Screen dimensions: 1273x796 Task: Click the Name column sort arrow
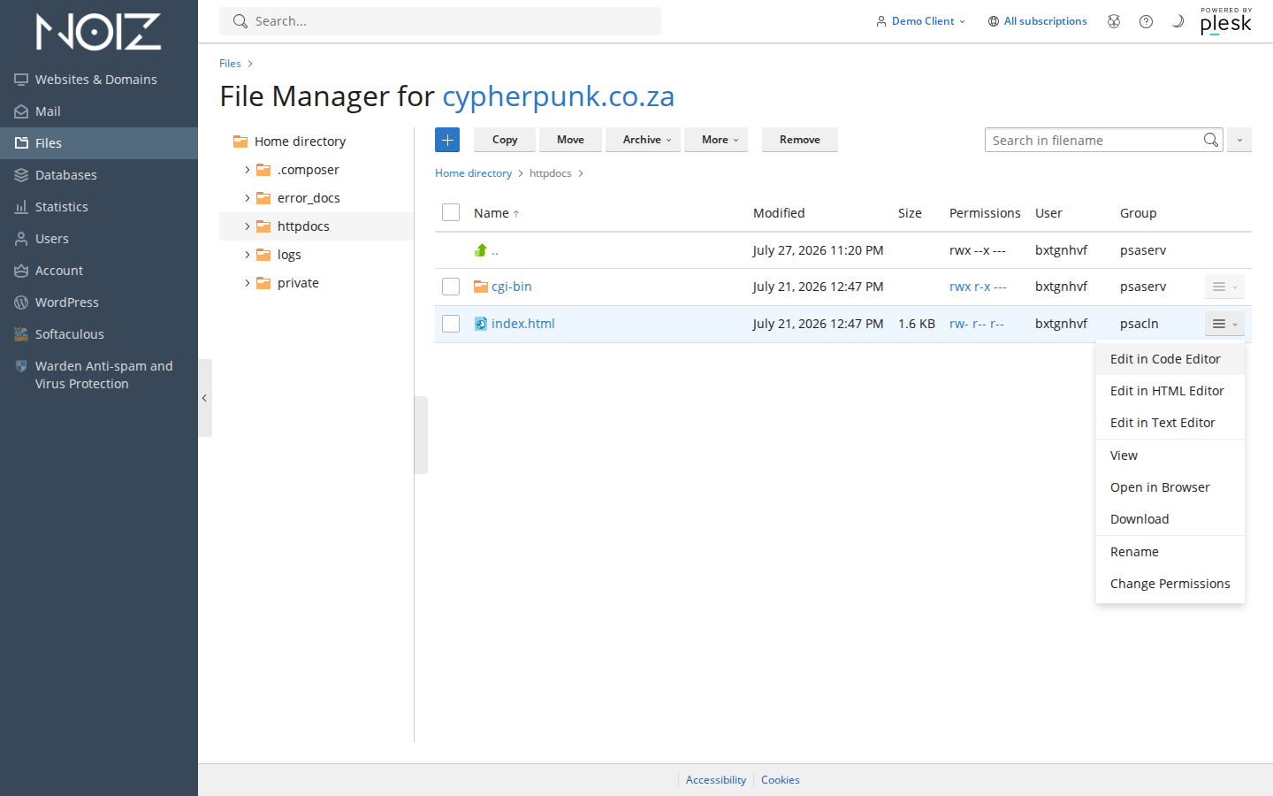click(x=516, y=214)
